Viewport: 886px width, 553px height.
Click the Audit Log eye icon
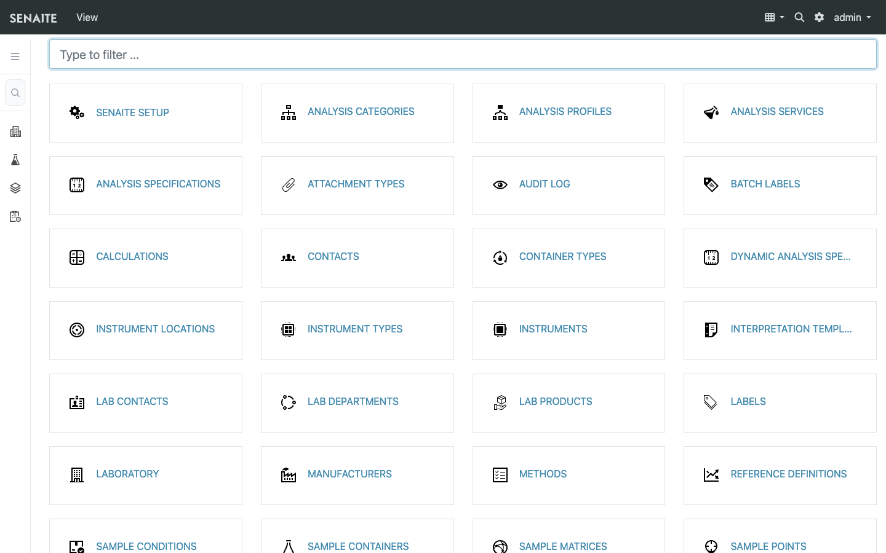coord(500,185)
